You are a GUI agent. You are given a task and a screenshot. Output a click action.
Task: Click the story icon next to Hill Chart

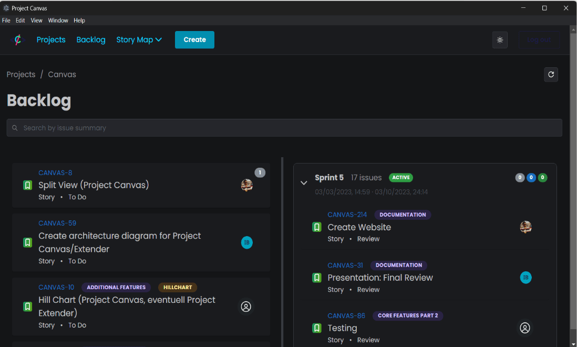click(x=27, y=307)
